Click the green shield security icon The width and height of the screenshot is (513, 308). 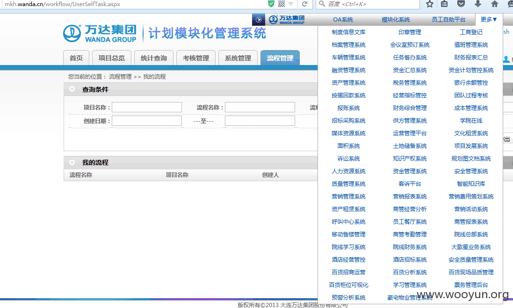pyautogui.click(x=271, y=4)
